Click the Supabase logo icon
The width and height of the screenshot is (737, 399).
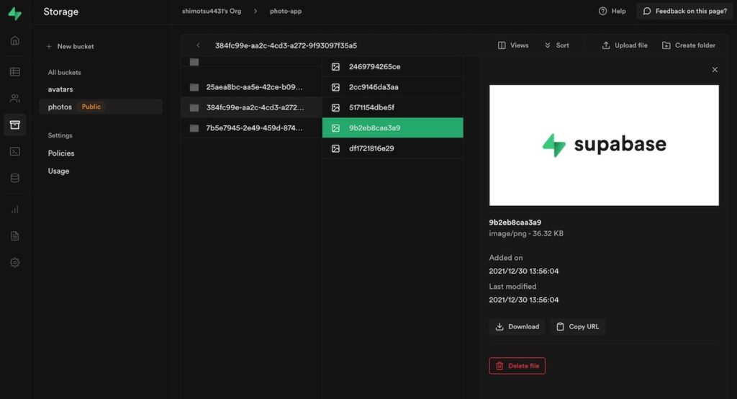click(x=14, y=13)
